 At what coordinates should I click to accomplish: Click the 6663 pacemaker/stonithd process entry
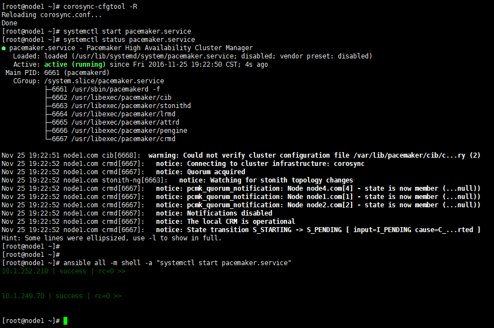121,106
